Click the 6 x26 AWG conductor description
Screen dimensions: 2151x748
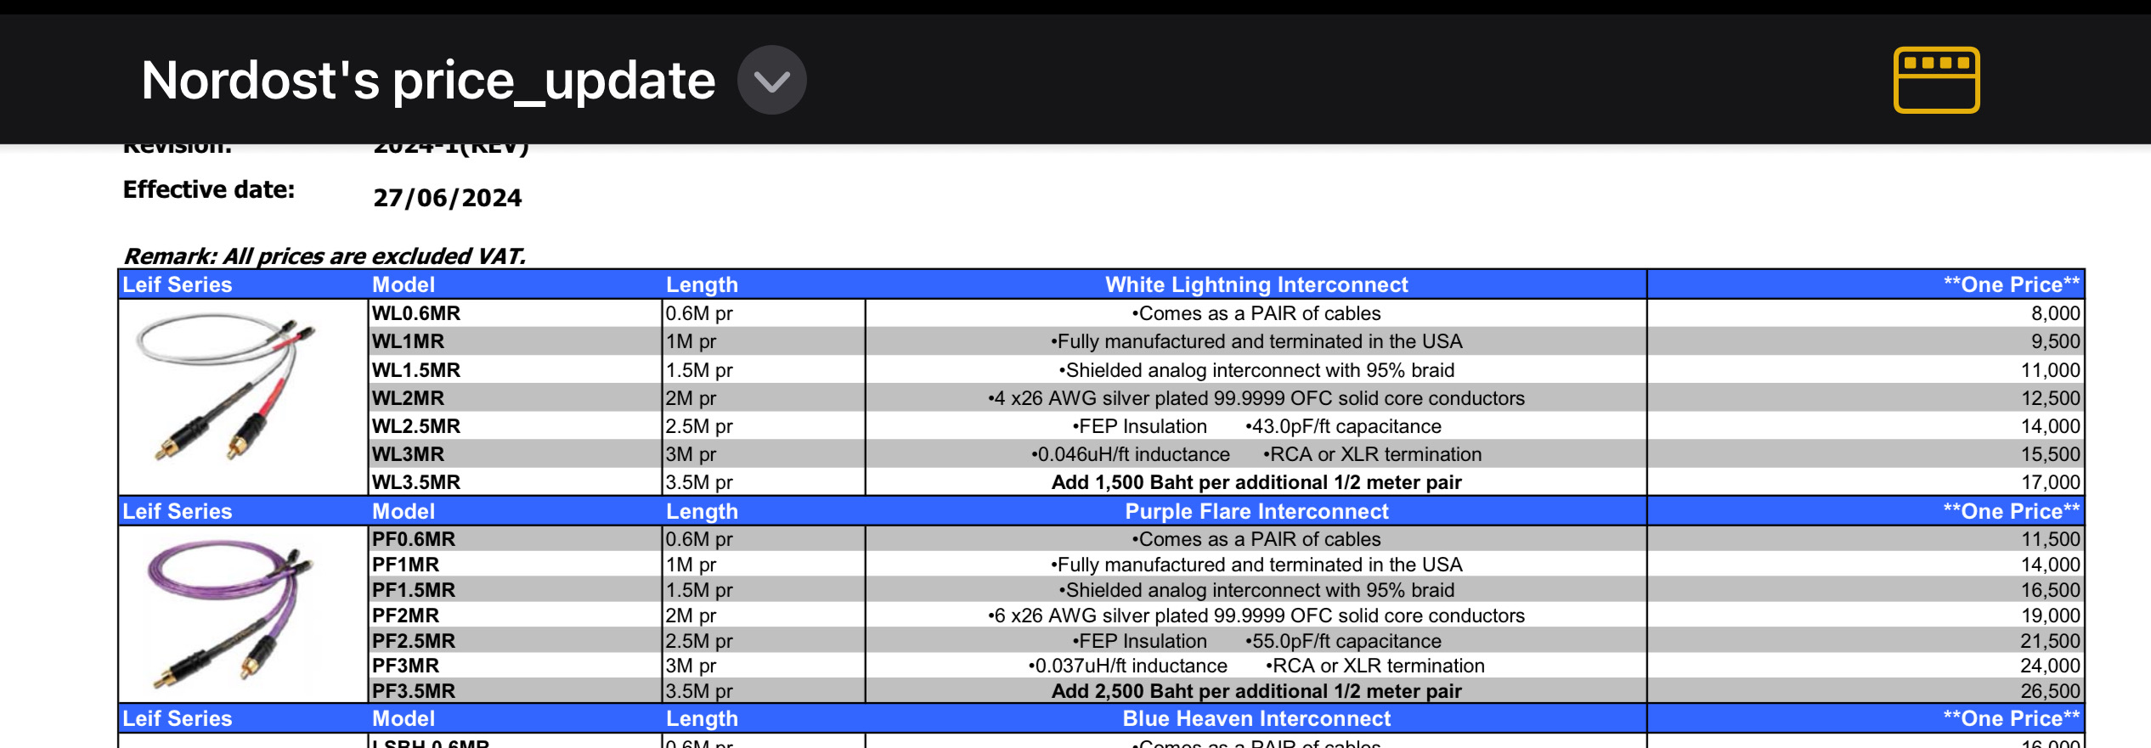pos(1256,616)
